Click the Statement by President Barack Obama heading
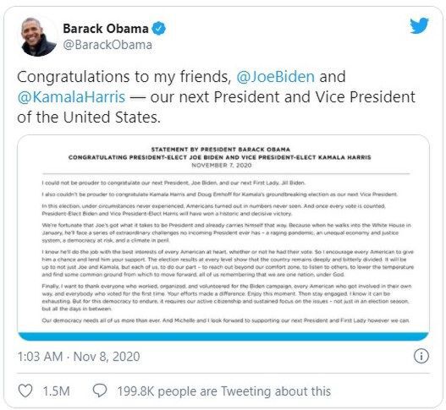446x410 pixels. coord(220,150)
